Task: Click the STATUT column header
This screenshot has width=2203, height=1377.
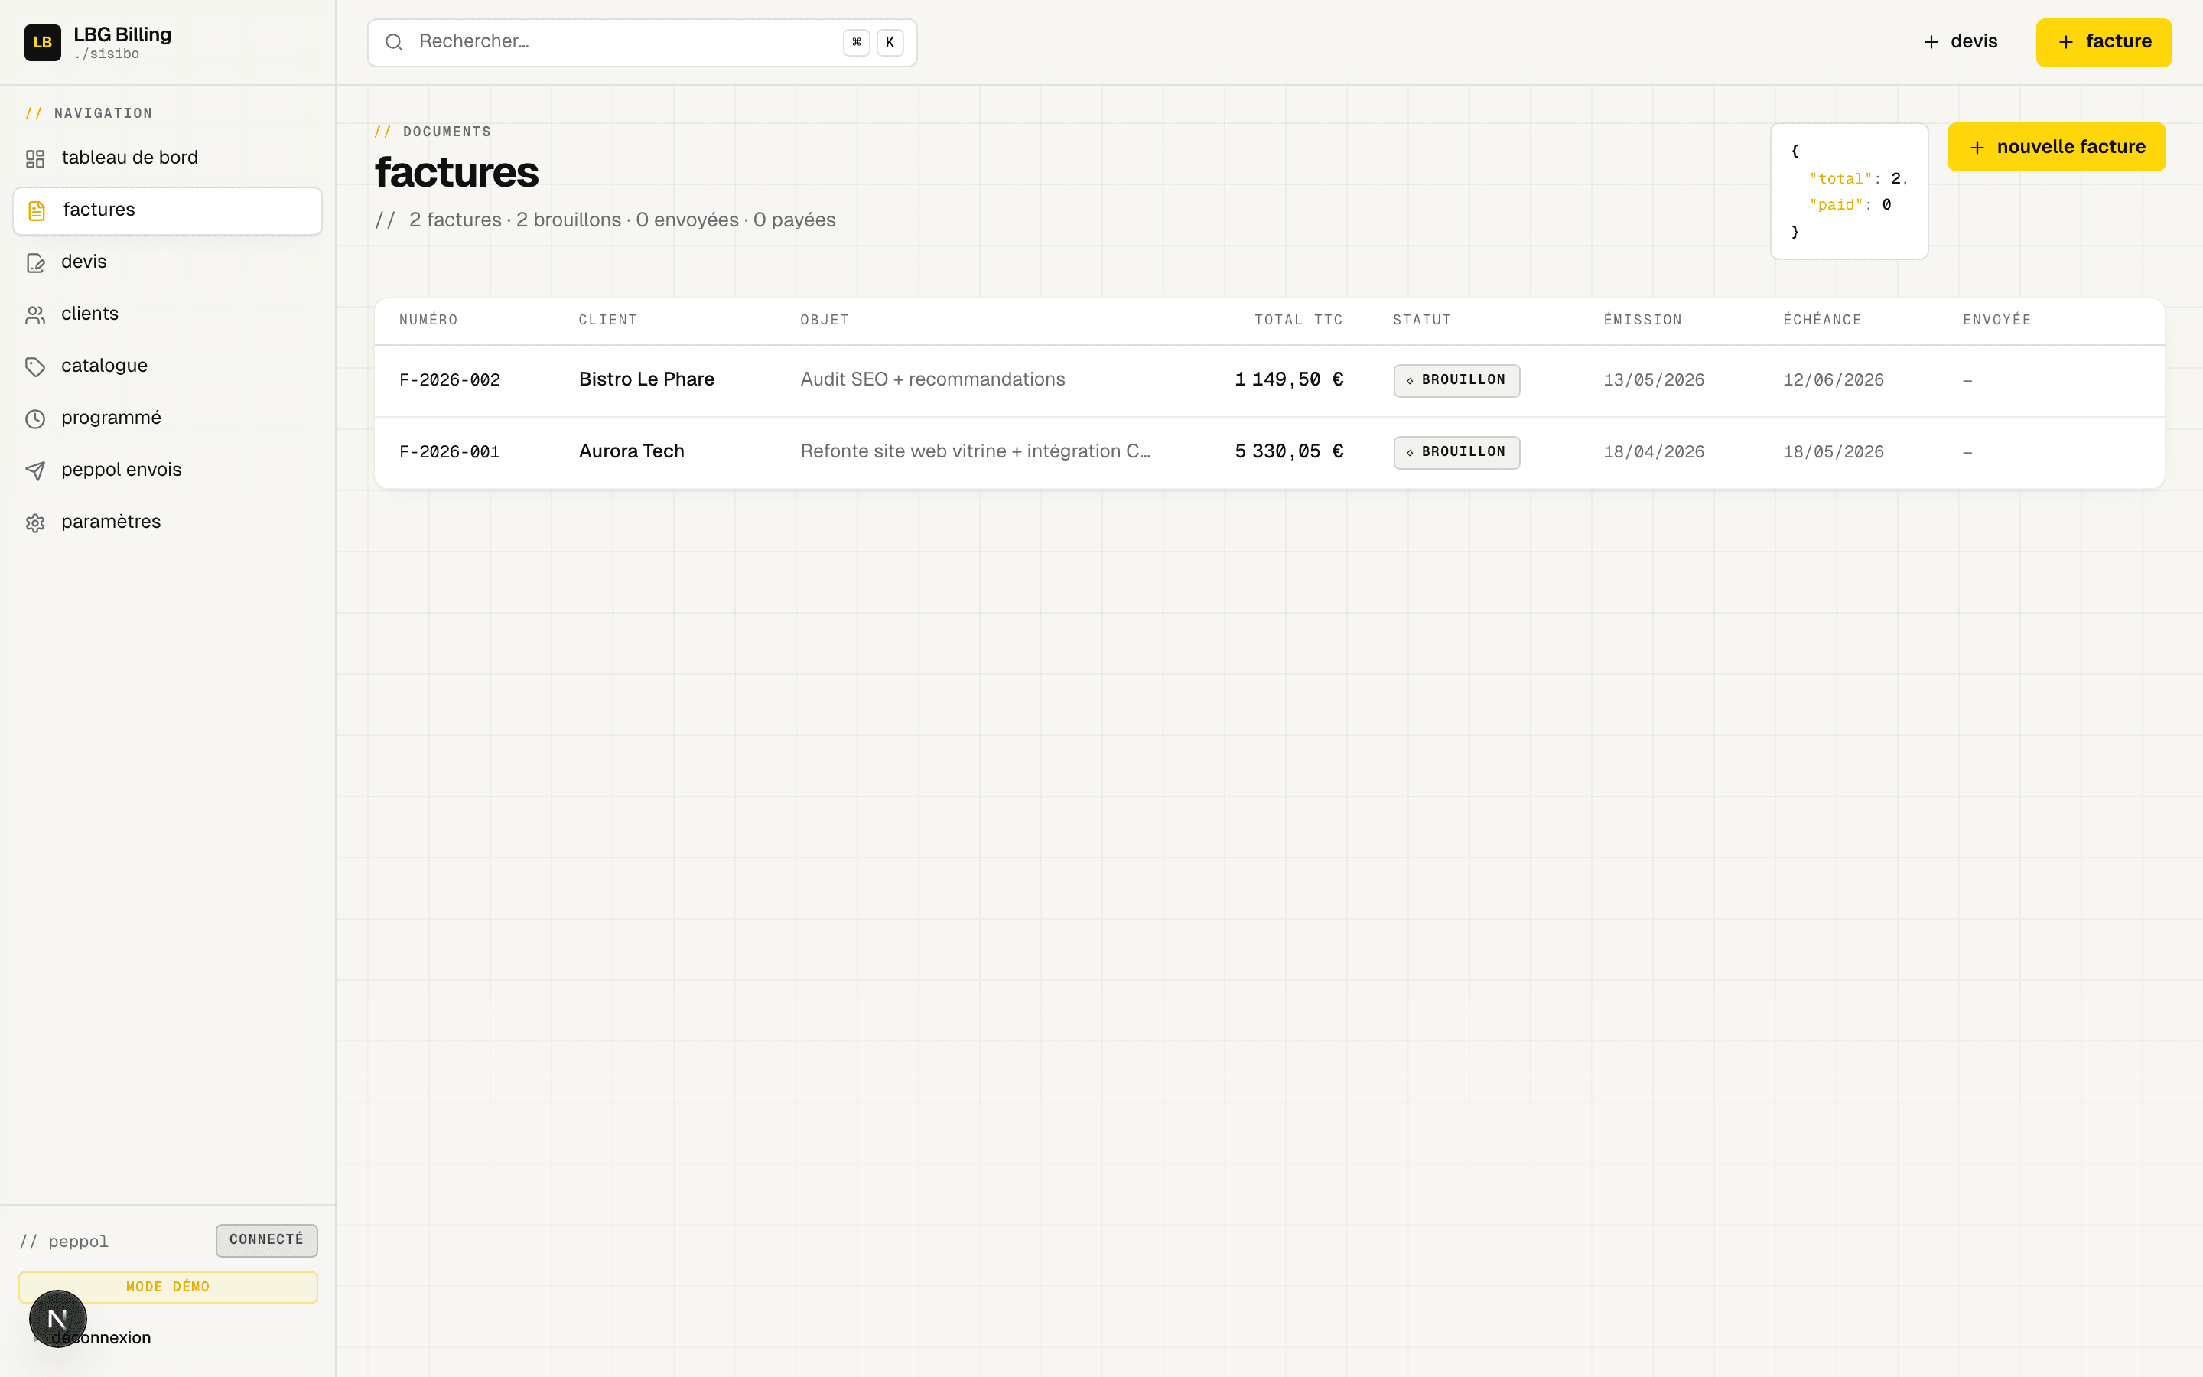Action: [x=1422, y=320]
